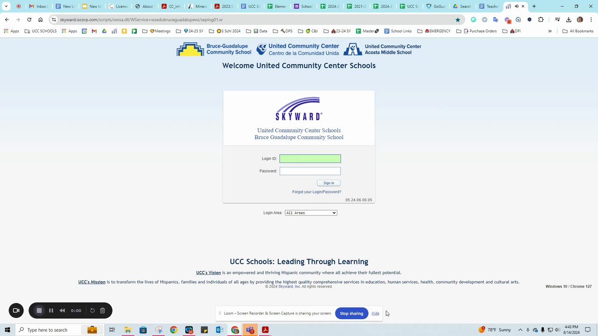Open the Apps shortcut in bookmarks bar
598x336 pixels.
(x=11, y=31)
